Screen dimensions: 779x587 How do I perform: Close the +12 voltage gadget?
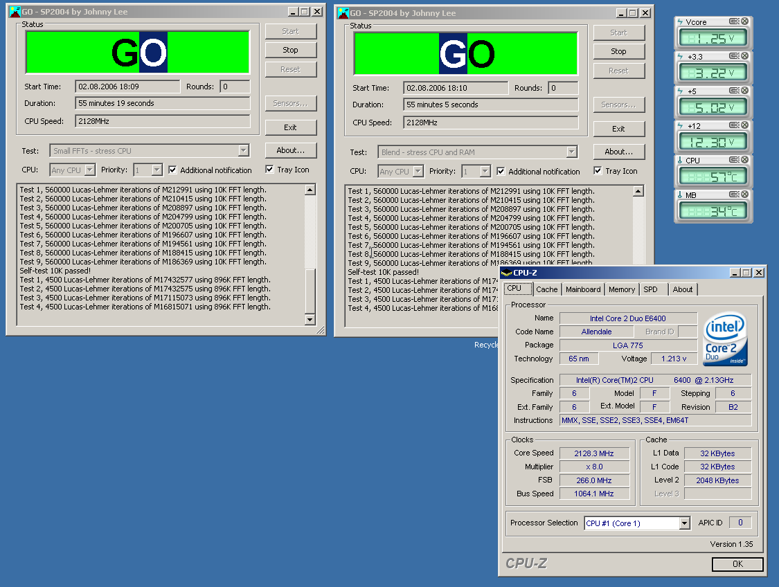(744, 125)
